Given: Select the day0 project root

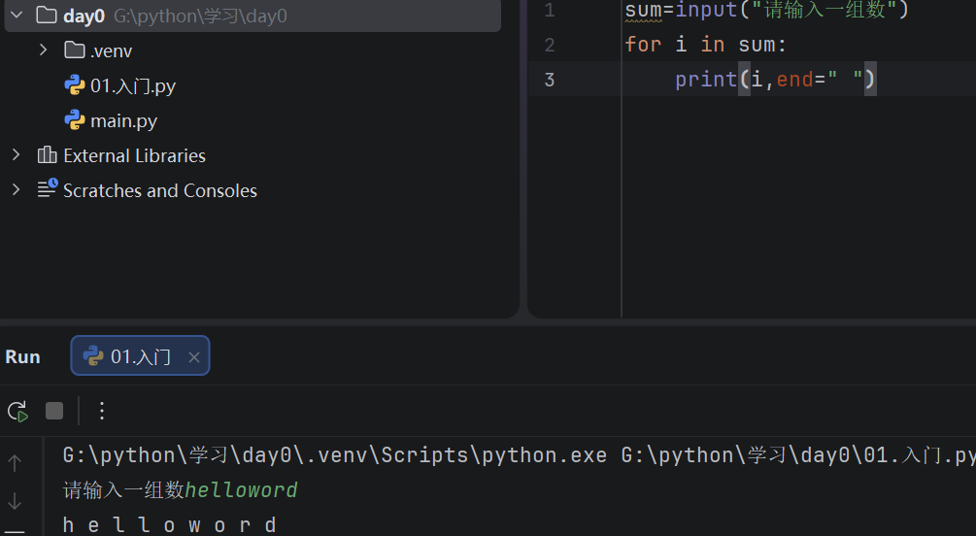Looking at the screenshot, I should [252, 15].
